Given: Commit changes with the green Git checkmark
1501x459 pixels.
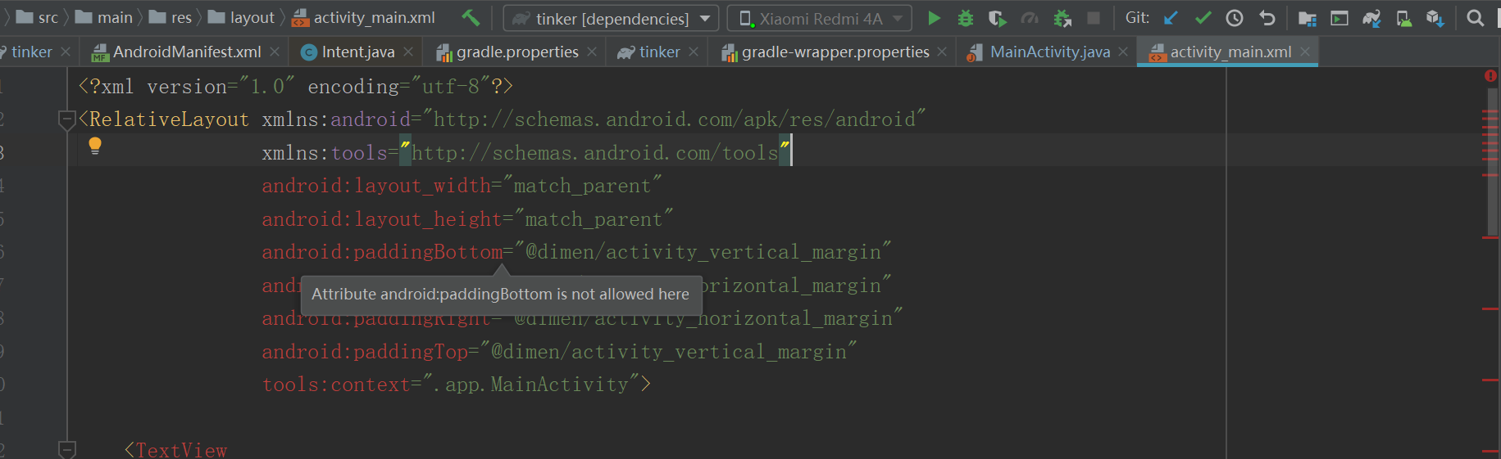Looking at the screenshot, I should point(1203,18).
